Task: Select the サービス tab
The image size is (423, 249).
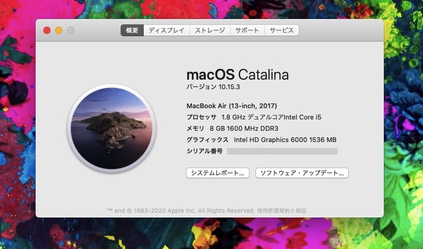Action: (x=282, y=30)
